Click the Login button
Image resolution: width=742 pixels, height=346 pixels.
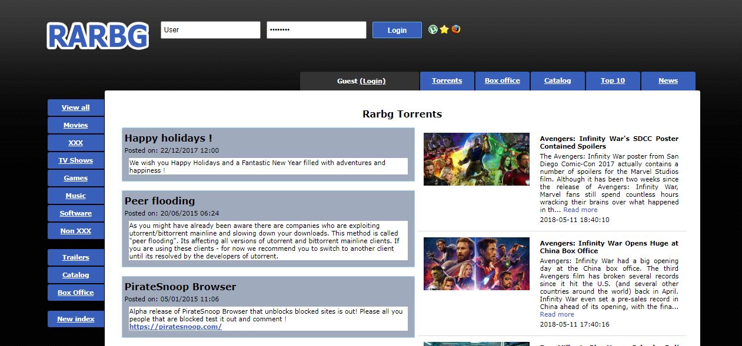(397, 29)
